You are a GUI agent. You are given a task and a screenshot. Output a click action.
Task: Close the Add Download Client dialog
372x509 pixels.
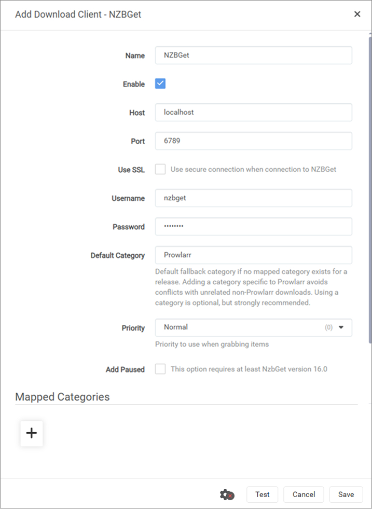[357, 15]
